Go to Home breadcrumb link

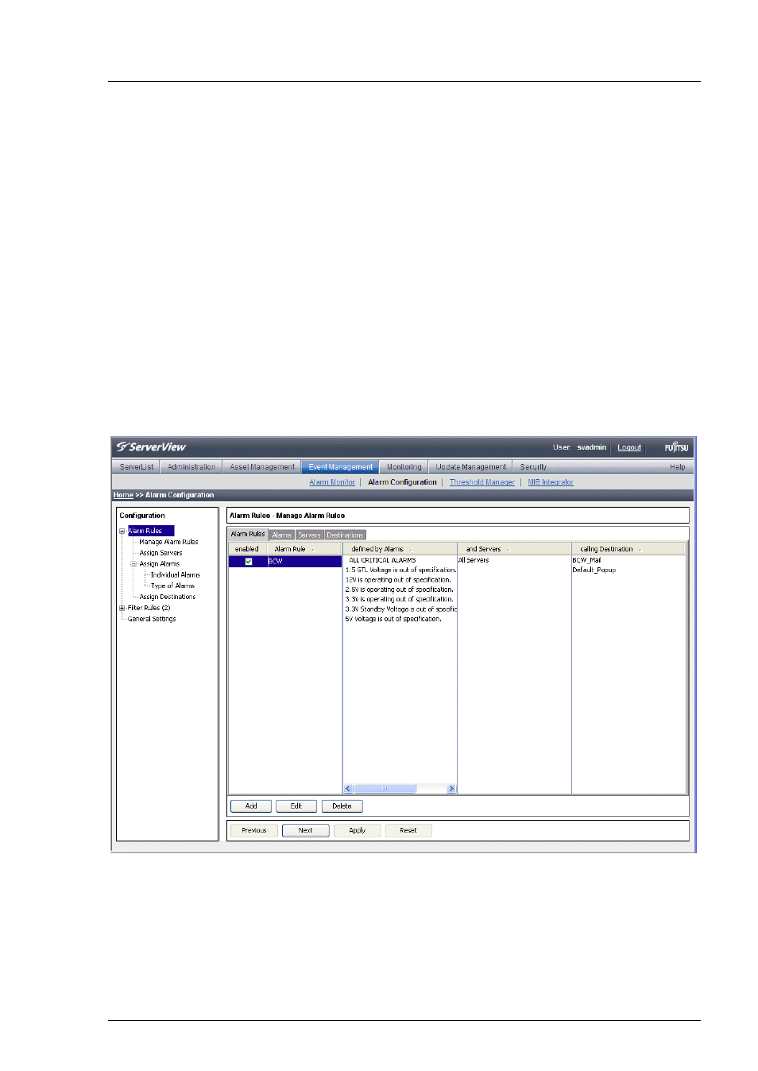[x=123, y=495]
